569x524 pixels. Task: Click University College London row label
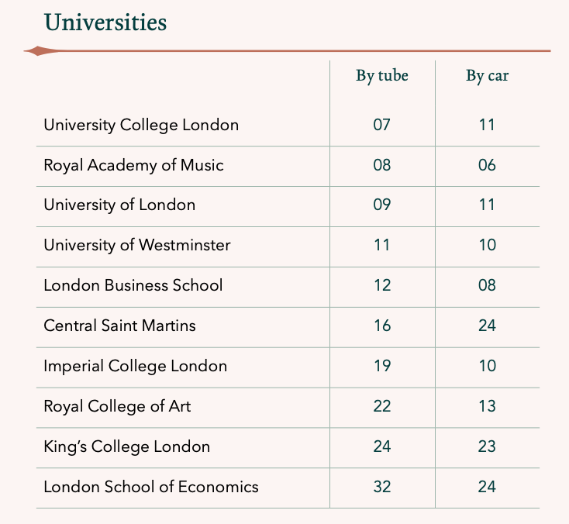(x=141, y=126)
